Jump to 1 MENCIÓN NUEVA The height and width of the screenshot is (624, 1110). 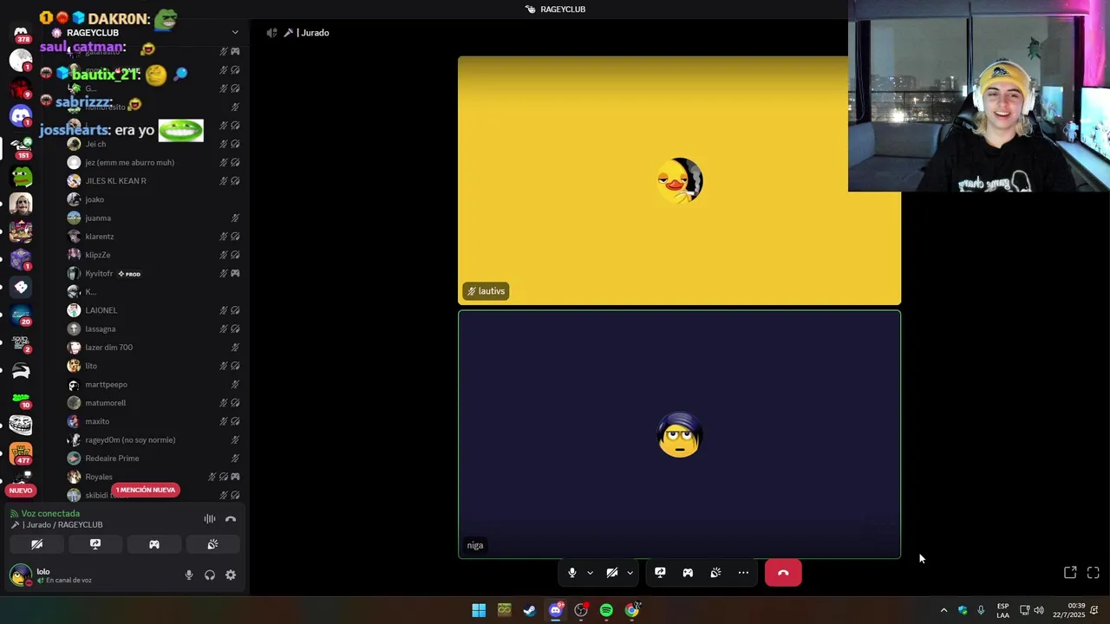tap(146, 490)
